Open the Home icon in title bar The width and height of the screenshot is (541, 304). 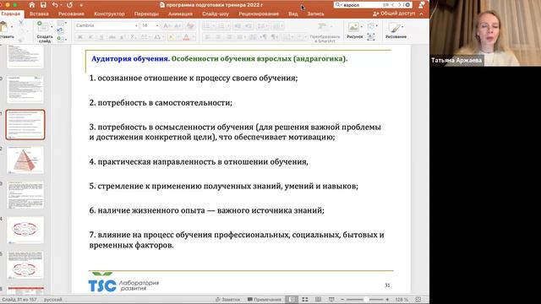(31, 5)
